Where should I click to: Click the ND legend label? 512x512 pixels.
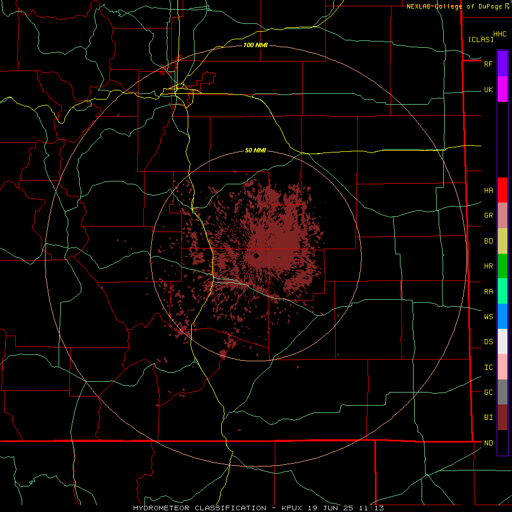[x=488, y=443]
